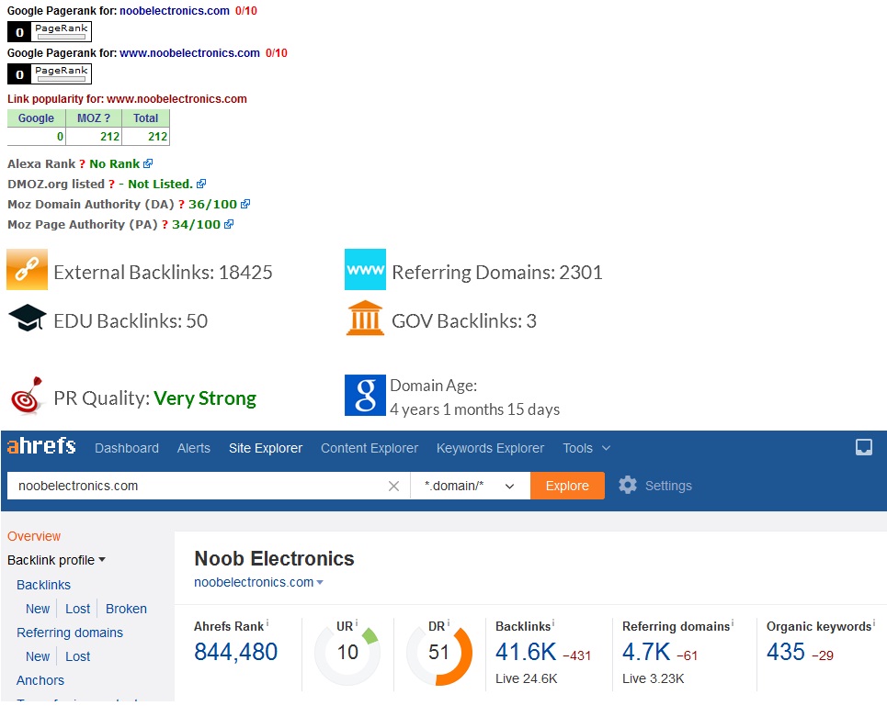Open the Referring domains sidebar link
Viewport: 887px width, 728px height.
click(70, 633)
